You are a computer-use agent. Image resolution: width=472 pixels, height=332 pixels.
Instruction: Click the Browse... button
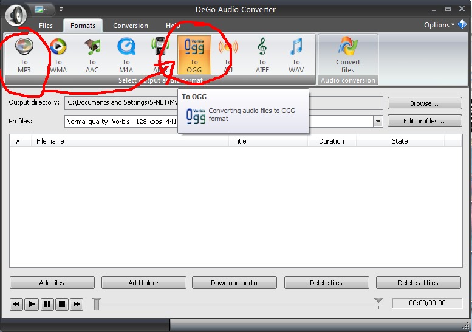[x=425, y=103]
